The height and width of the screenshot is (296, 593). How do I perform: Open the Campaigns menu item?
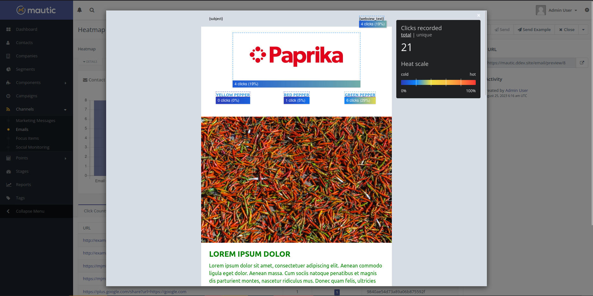click(x=26, y=96)
